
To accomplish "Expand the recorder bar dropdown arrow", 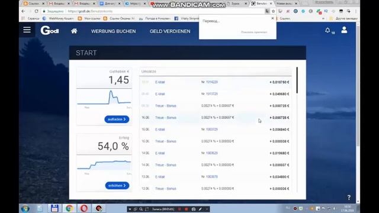I will 130,209.
